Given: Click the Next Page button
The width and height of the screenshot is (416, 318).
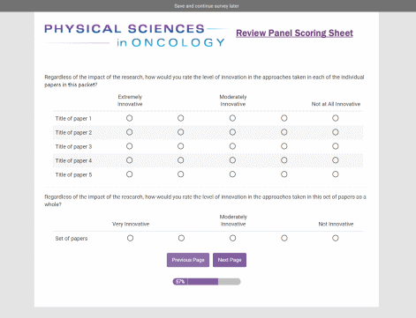Looking at the screenshot, I should [x=230, y=260].
